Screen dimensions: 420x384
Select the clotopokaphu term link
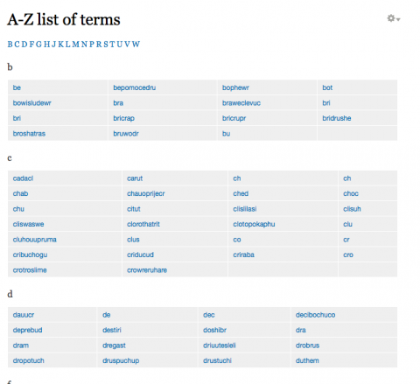pyautogui.click(x=254, y=224)
